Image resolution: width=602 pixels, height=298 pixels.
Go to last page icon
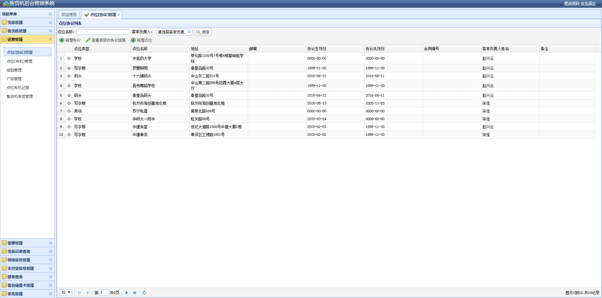[x=135, y=293]
